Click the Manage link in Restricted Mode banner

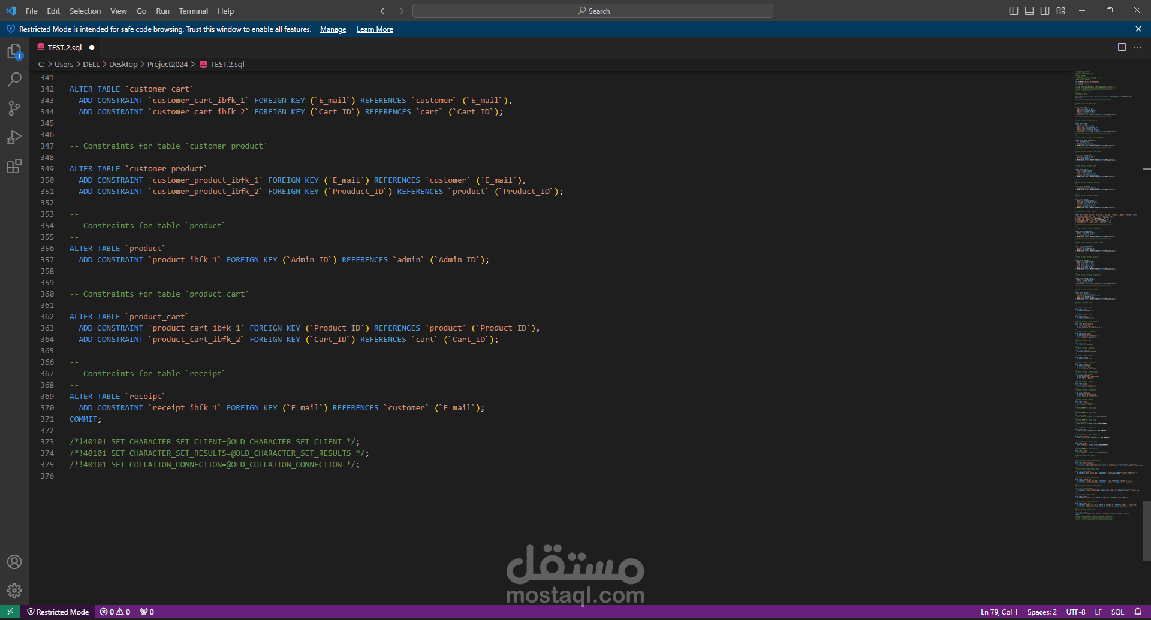tap(333, 29)
